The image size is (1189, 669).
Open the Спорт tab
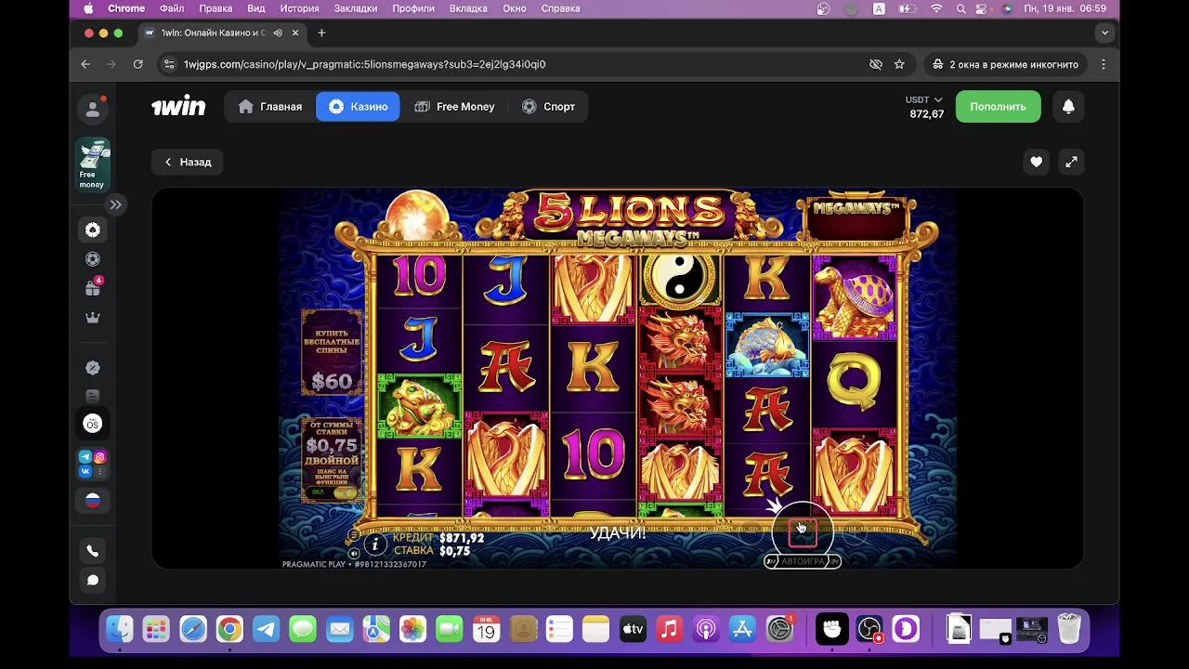(x=548, y=107)
